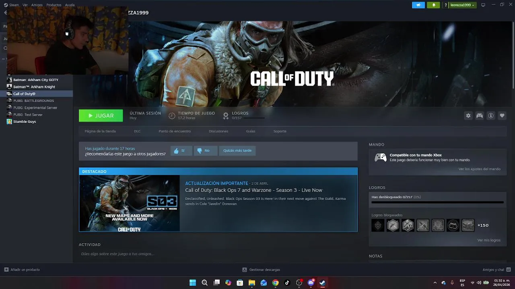Click the green JUGAR play button
Image resolution: width=515 pixels, height=289 pixels.
pyautogui.click(x=101, y=116)
